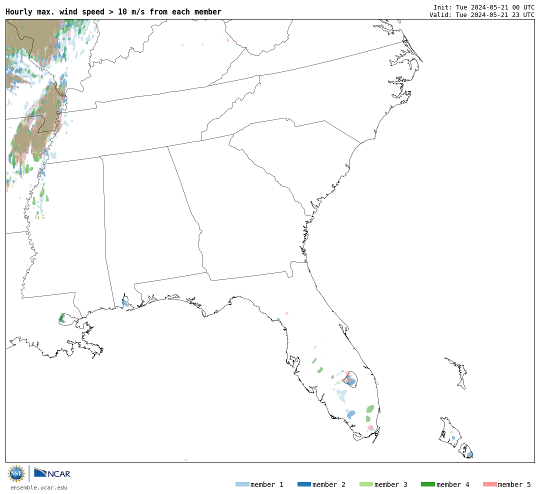Click the member 4 dark green swatch
The width and height of the screenshot is (540, 494).
tap(427, 484)
